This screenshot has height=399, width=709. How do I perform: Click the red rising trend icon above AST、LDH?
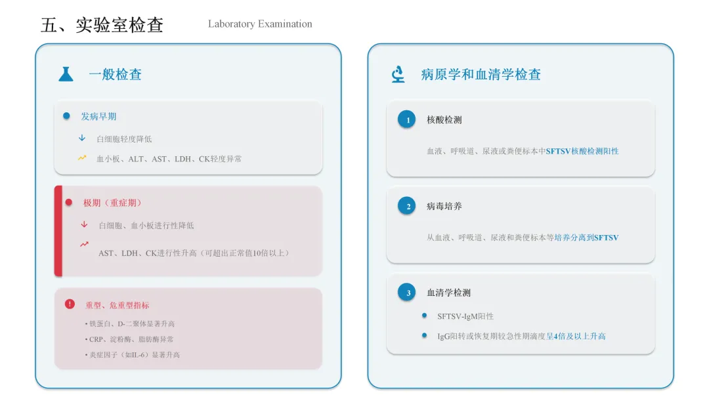[x=84, y=244]
